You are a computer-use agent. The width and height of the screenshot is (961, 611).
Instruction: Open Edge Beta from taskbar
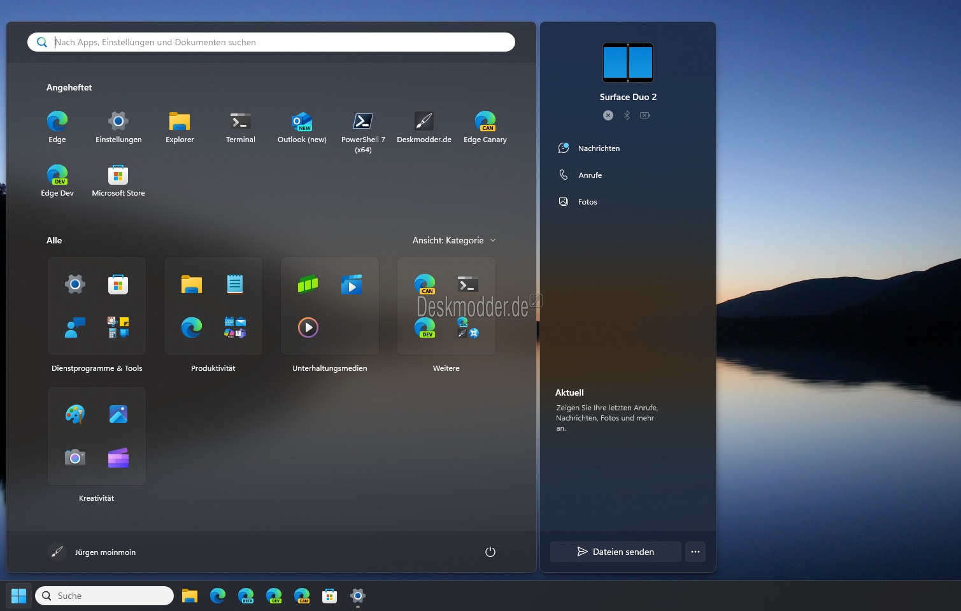coord(246,596)
